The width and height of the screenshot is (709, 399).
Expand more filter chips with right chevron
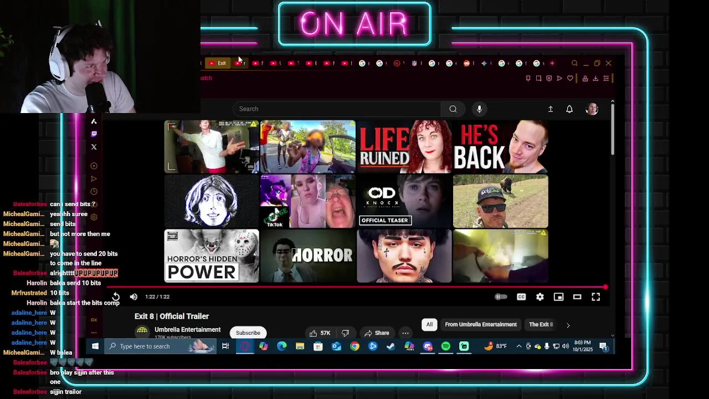[568, 325]
